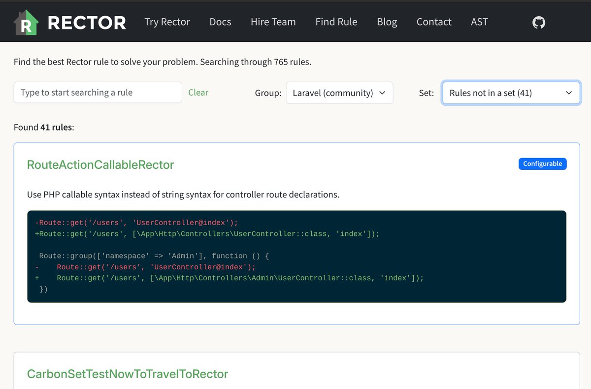Open the Hire Team page
The height and width of the screenshot is (389, 591).
pyautogui.click(x=273, y=22)
